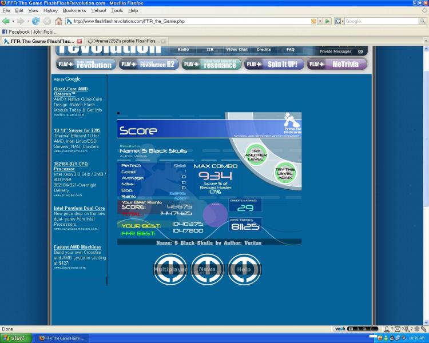The image size is (429, 343).
Task: Click the site favicon left of the URL
Action: pos(69,21)
